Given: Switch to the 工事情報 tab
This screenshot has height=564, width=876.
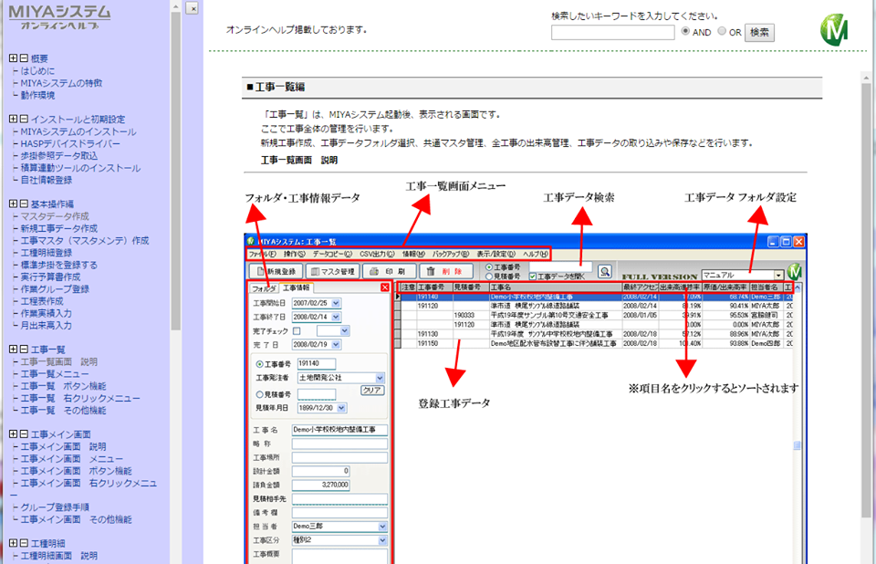Looking at the screenshot, I should coord(296,287).
